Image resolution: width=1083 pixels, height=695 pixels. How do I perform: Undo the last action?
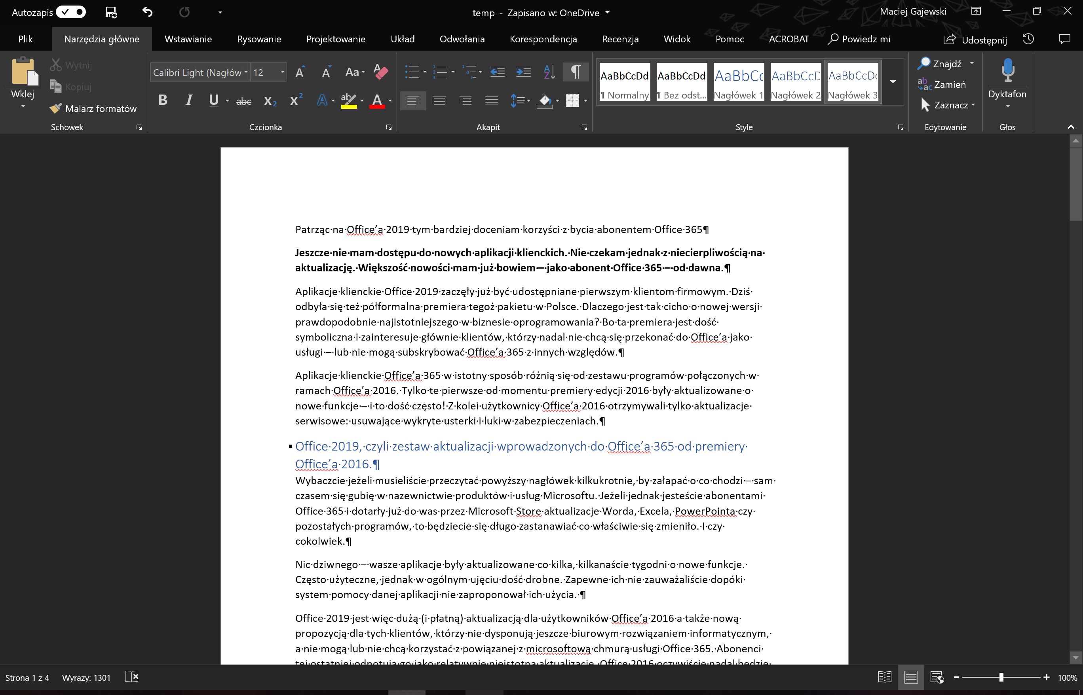(x=148, y=12)
